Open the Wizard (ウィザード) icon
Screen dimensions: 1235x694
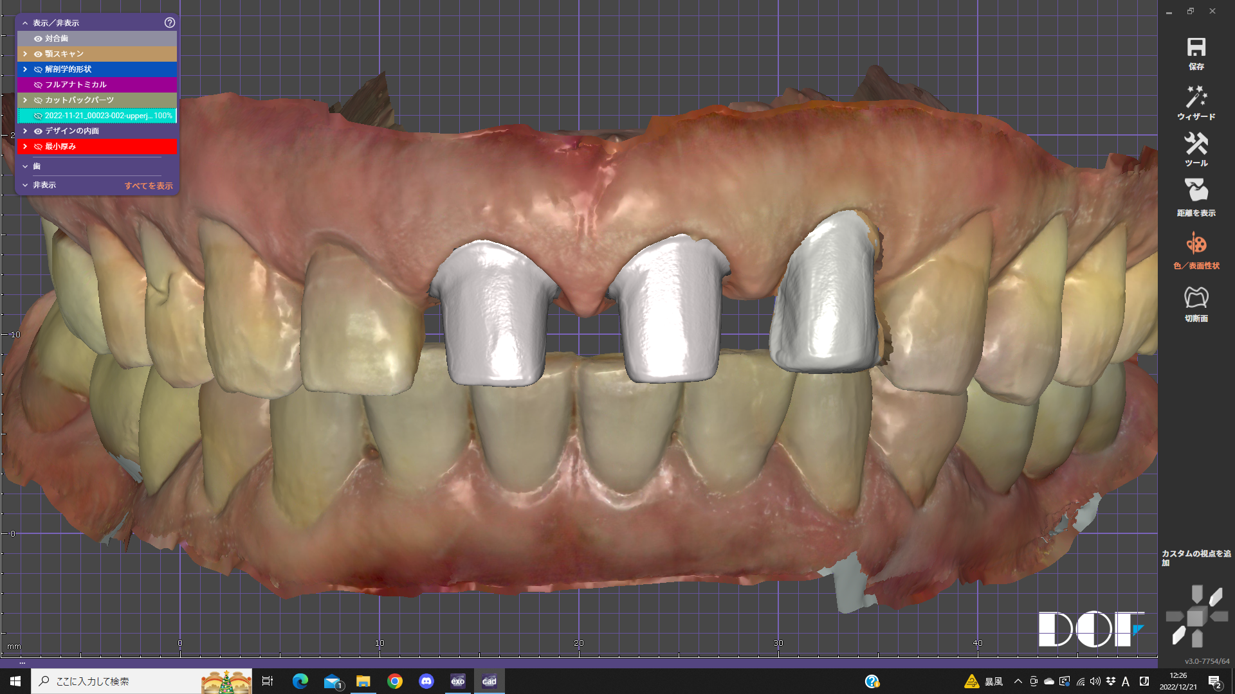1196,98
